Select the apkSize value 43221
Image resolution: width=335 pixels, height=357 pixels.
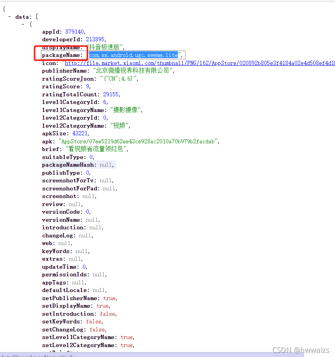[80, 133]
